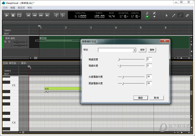Select the 新区段 segment in the track
195x136 pixels.
[43, 38]
